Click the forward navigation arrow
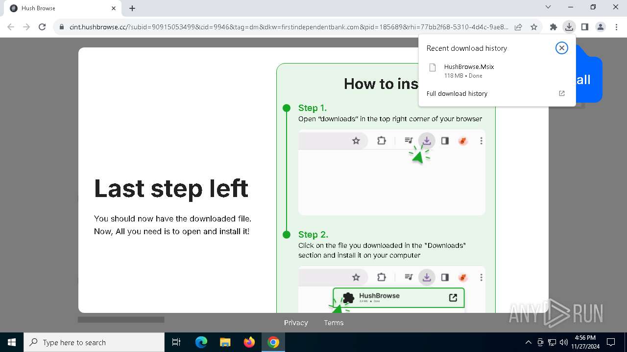 click(x=26, y=27)
